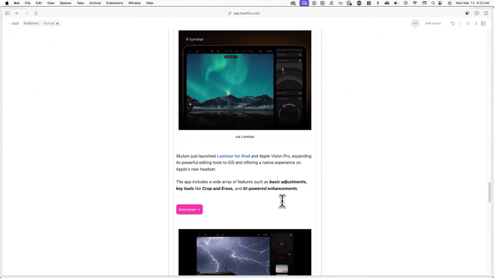Open the Bluetooth menu bar icon
494x278 pixels.
point(378,3)
